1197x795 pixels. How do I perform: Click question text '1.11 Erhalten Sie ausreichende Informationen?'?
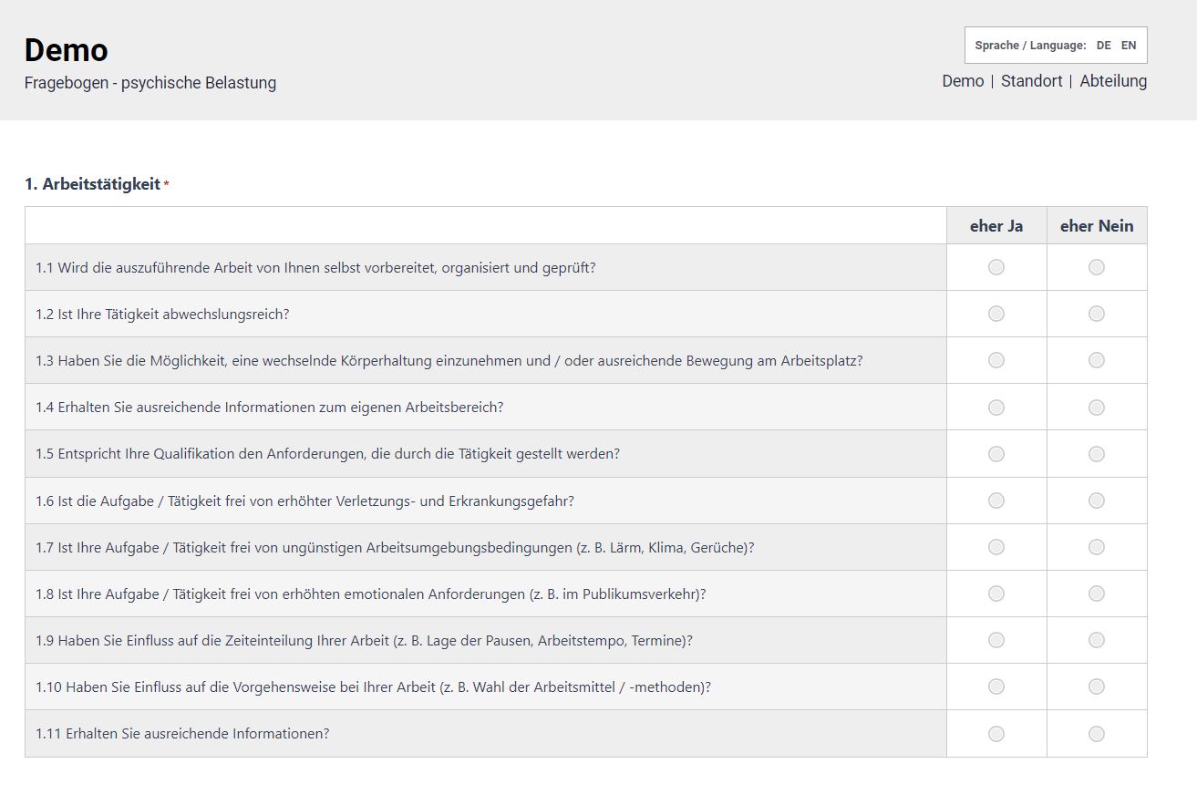[x=182, y=734]
